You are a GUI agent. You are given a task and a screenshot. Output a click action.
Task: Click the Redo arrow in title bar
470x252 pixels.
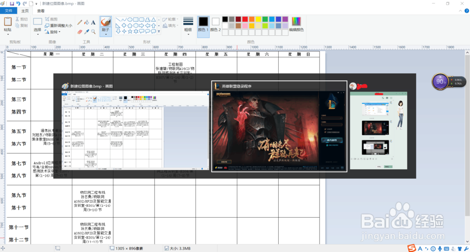[25, 4]
